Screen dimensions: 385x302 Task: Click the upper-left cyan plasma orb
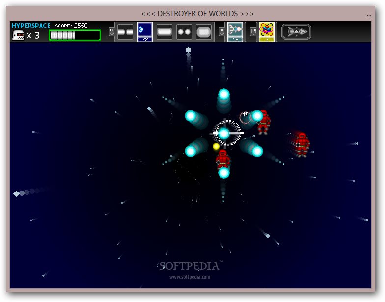coord(191,116)
